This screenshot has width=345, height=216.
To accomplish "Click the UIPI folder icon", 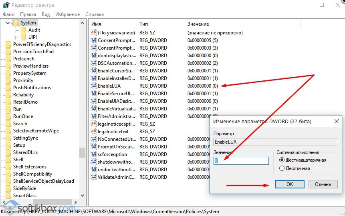I will pyautogui.click(x=23, y=37).
